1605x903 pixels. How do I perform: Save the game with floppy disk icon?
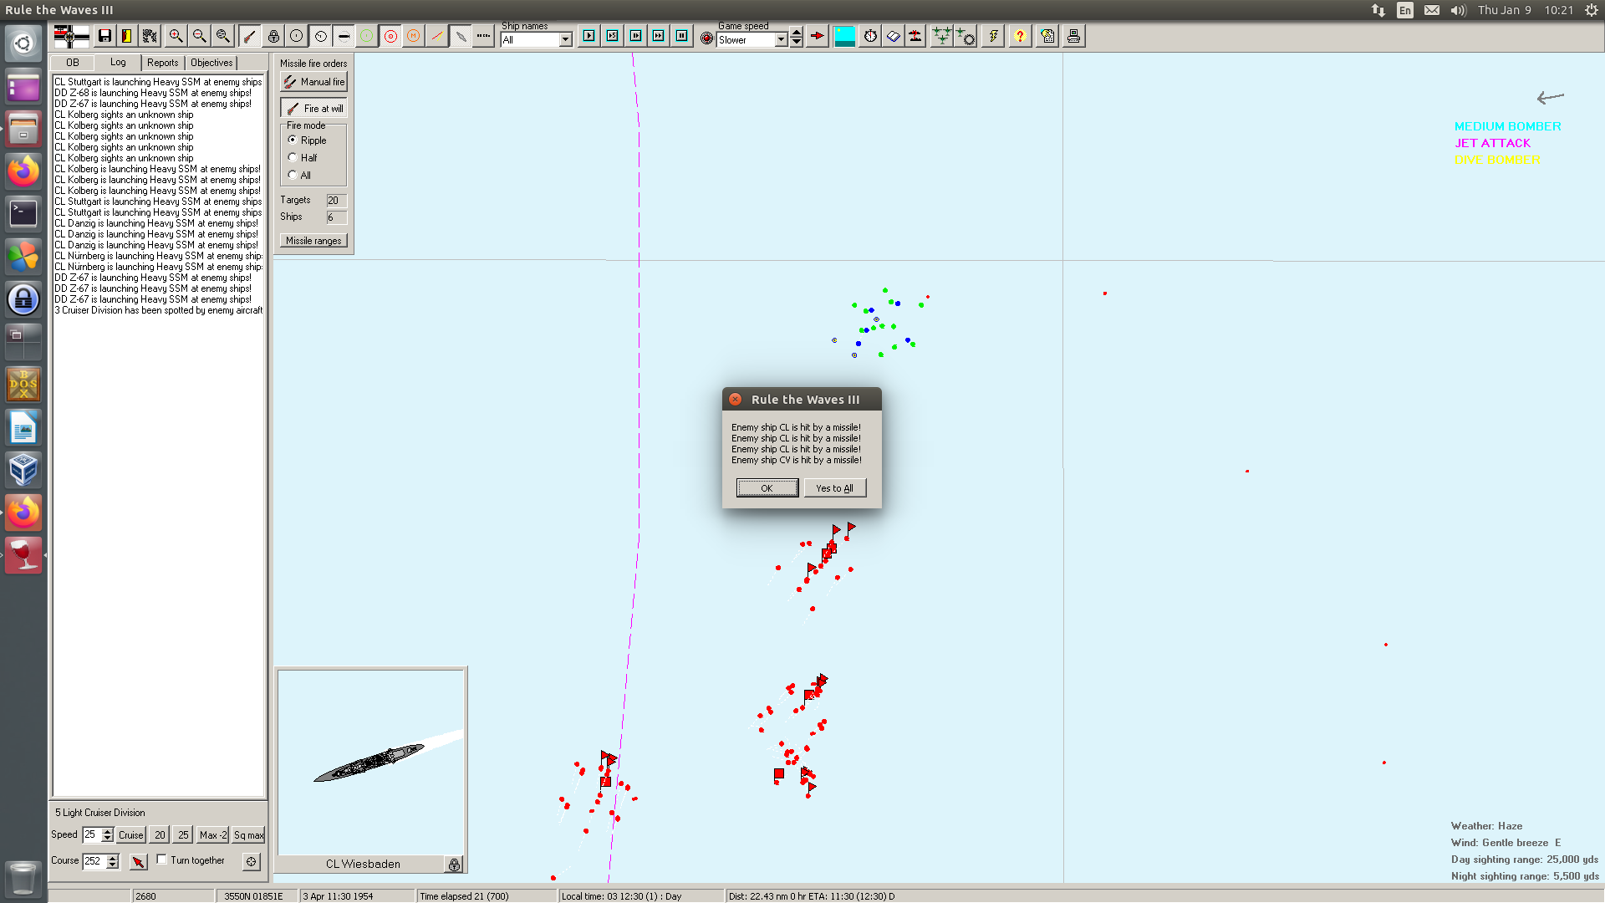coord(104,36)
